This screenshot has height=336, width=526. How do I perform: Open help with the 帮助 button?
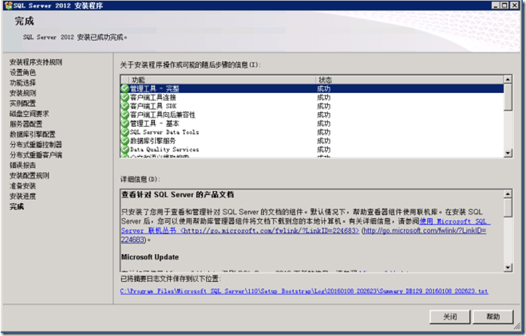click(x=492, y=317)
